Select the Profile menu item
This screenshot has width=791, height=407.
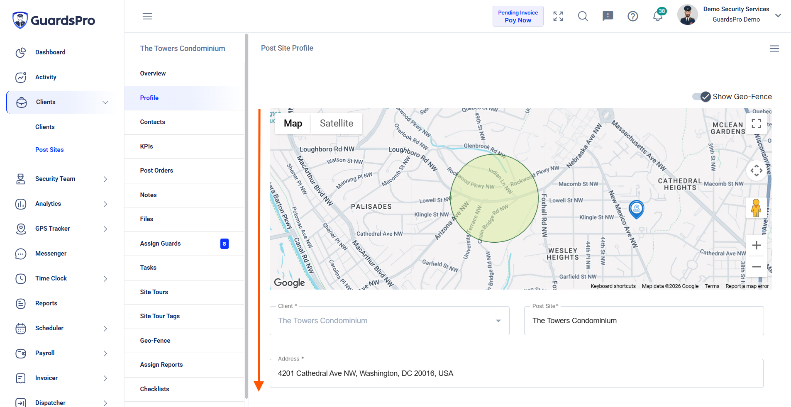point(184,98)
